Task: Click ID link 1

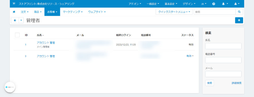Action: (x=26, y=45)
